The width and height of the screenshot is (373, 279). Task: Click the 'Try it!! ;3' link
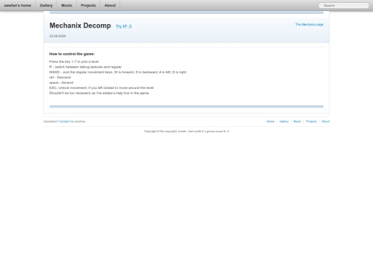(124, 26)
